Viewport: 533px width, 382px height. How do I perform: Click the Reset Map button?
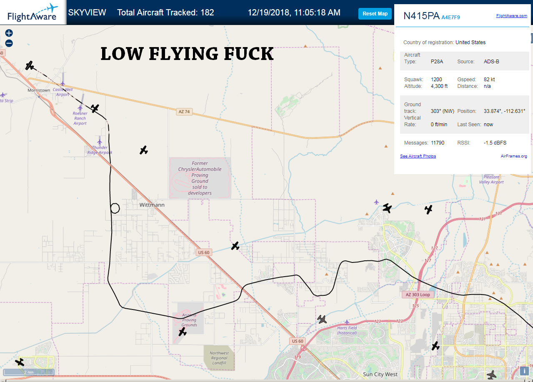375,14
